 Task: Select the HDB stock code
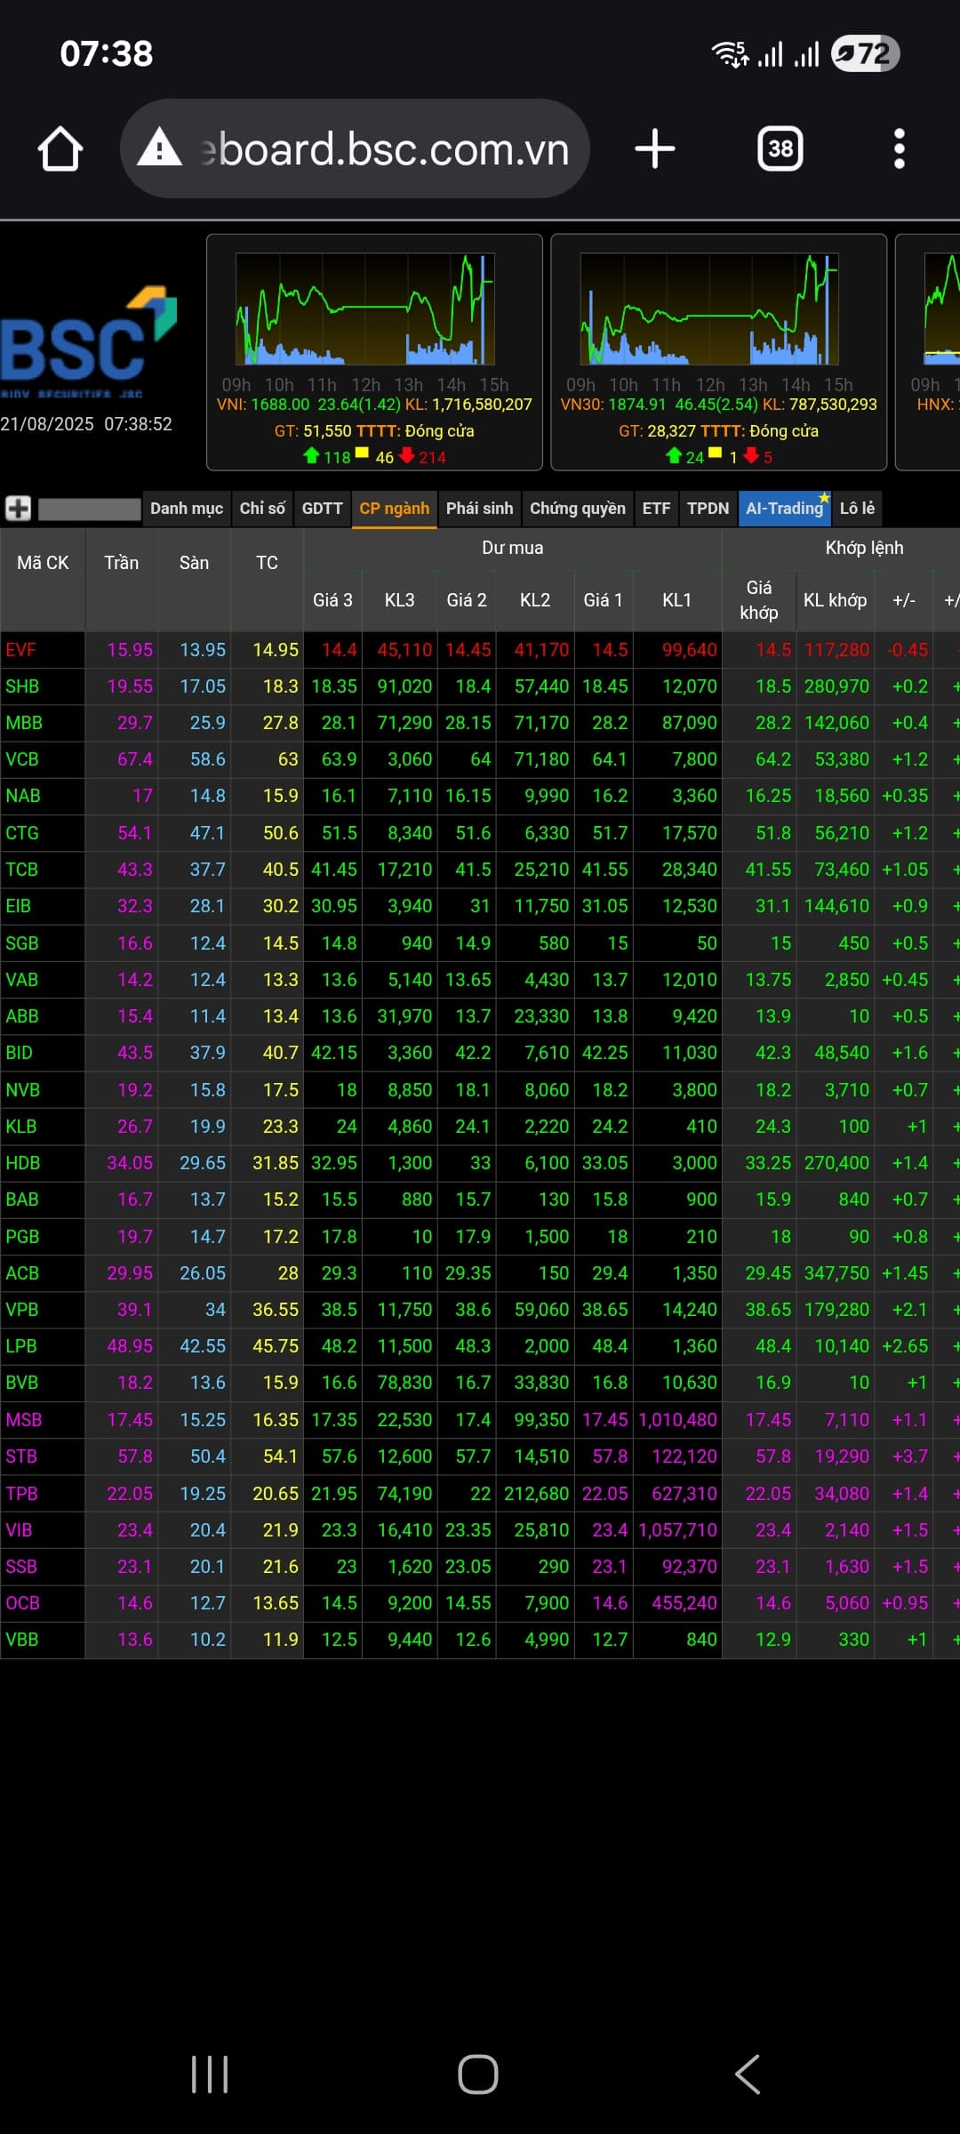(23, 1163)
